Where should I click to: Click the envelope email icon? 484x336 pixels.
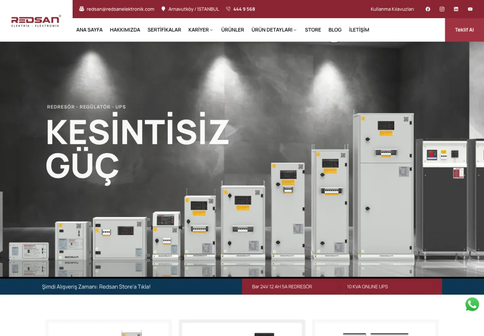pyautogui.click(x=81, y=9)
